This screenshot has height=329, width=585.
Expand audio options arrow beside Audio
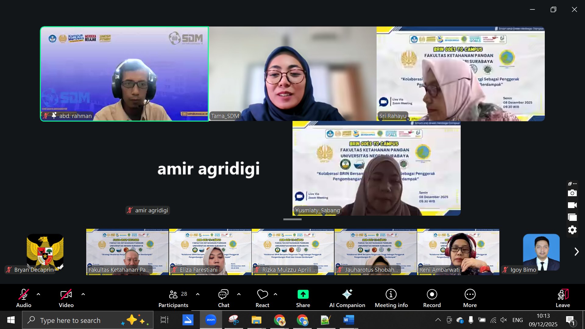coord(38,294)
